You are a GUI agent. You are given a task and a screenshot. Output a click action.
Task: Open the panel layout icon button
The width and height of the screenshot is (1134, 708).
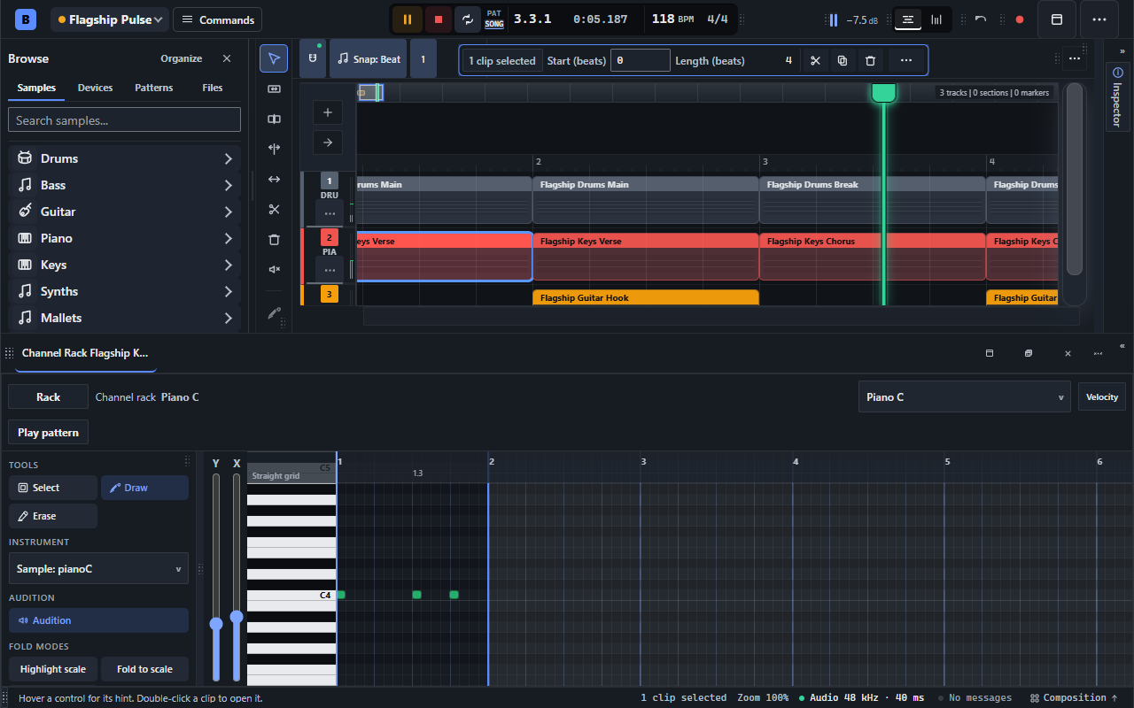click(1056, 19)
